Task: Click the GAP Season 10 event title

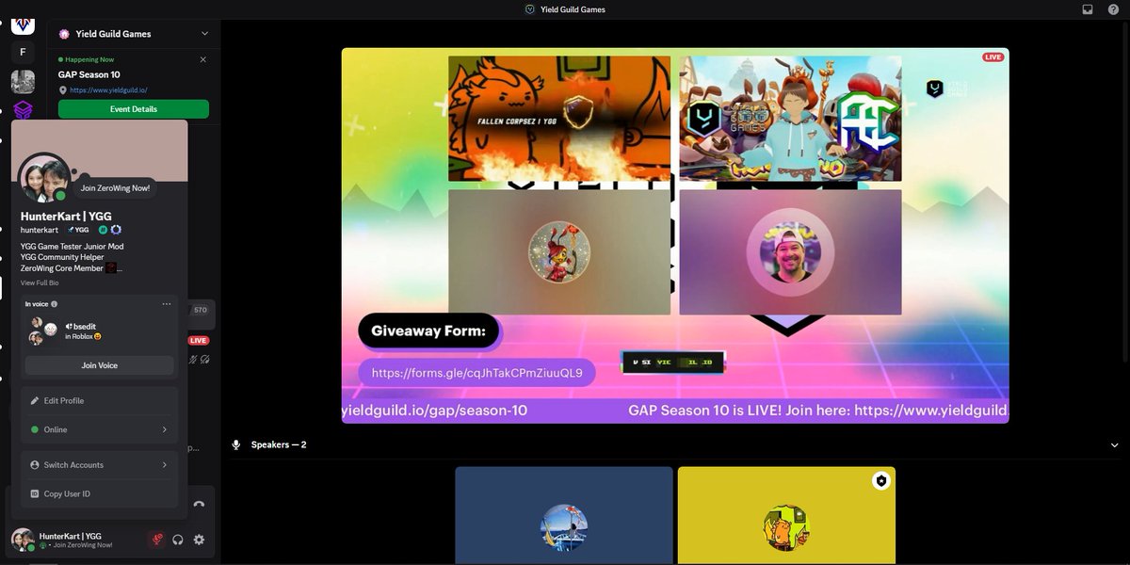Action: 89,74
